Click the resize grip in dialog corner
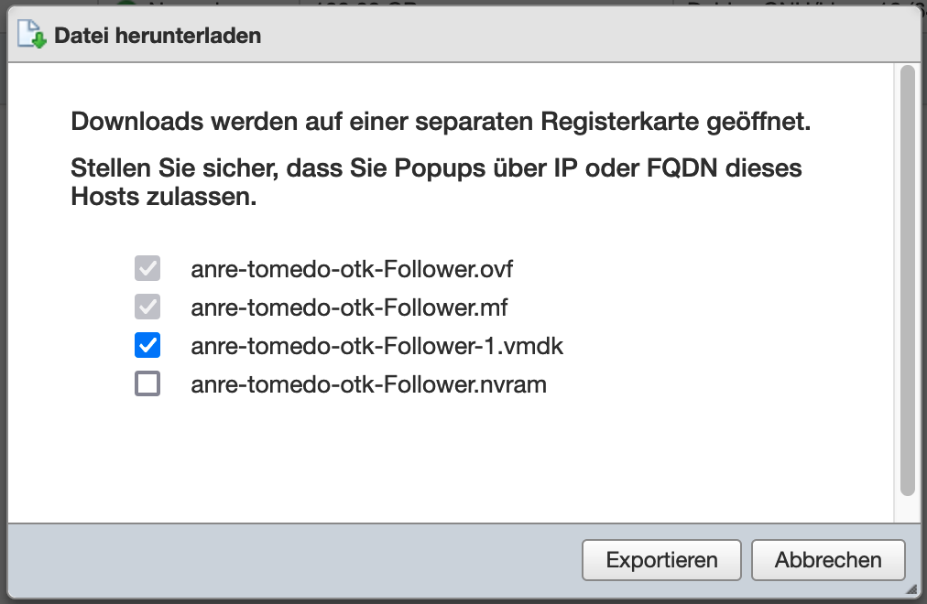Viewport: 927px width, 604px height. point(911,588)
